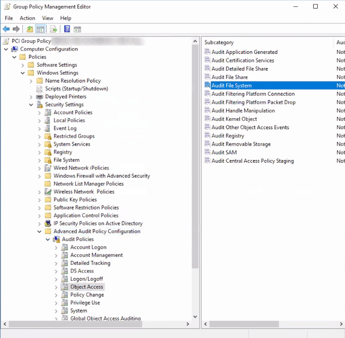Collapse the Security Settings node
Screen dimensions: 345x338
click(x=31, y=104)
